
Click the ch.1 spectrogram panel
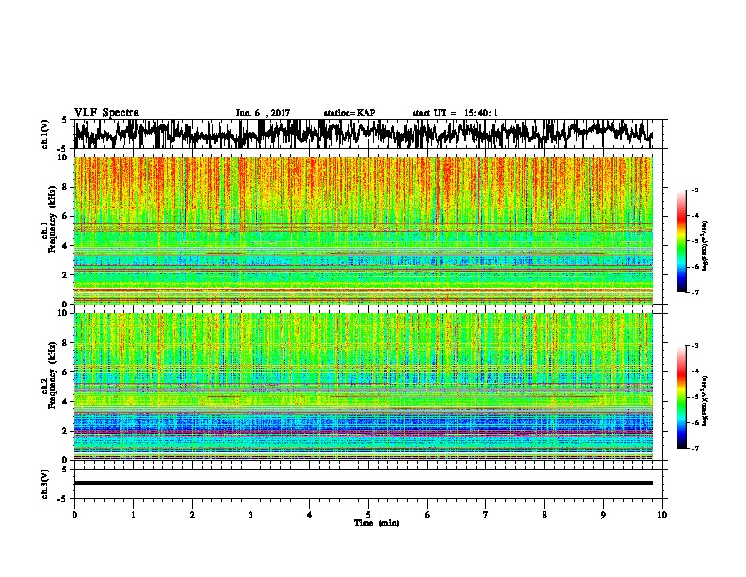point(363,230)
